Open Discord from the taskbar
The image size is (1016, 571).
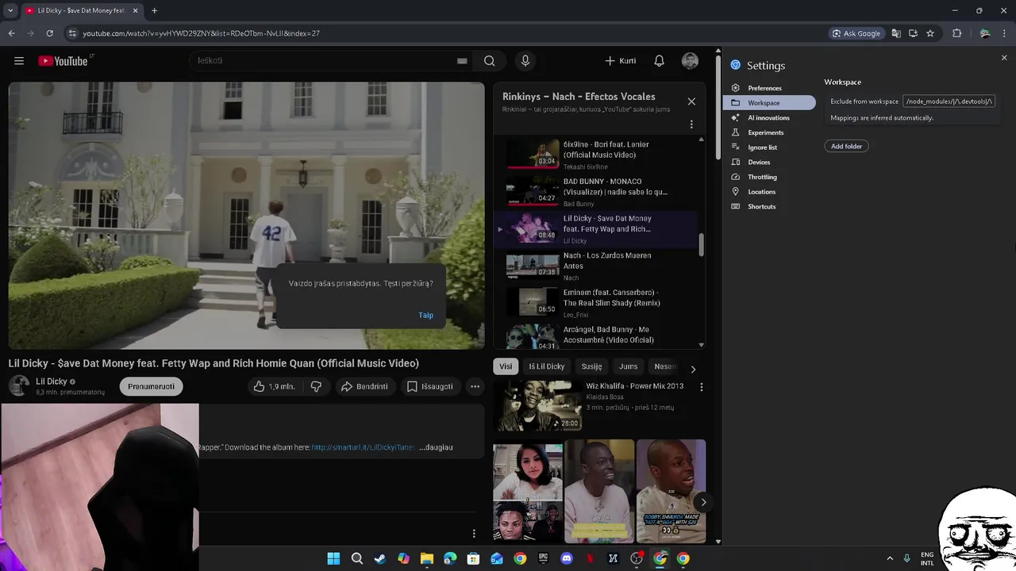[566, 558]
